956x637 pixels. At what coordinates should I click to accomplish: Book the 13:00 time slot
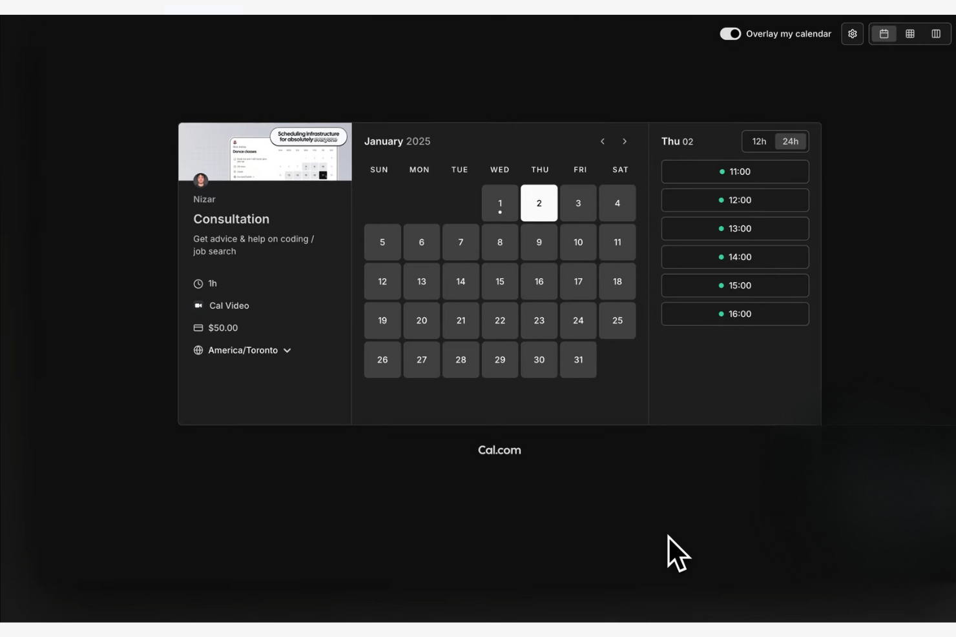click(x=734, y=228)
